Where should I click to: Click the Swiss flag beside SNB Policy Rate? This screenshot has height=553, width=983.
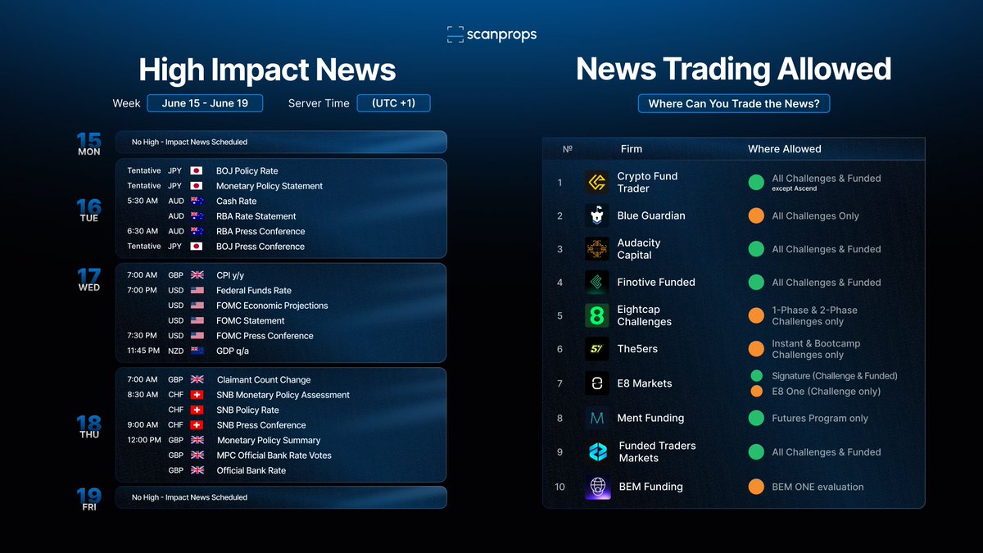pyautogui.click(x=197, y=410)
